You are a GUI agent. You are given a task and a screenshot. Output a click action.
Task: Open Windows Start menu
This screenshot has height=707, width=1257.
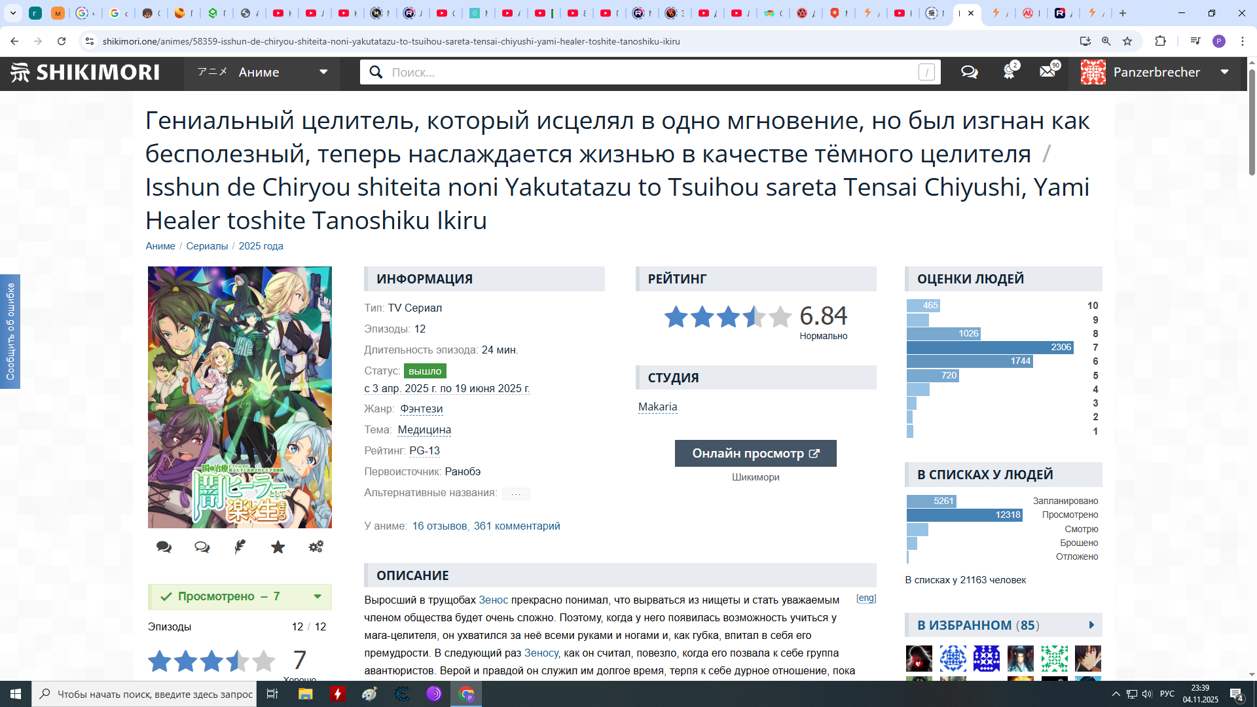pos(15,694)
